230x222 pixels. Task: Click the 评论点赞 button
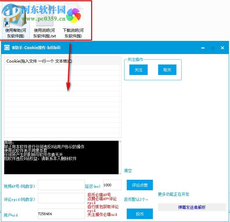pyautogui.click(x=140, y=185)
